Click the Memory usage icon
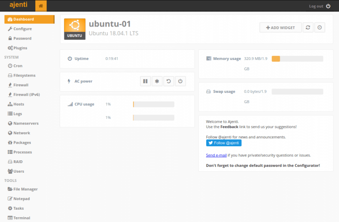The image size is (339, 222). 209,59
